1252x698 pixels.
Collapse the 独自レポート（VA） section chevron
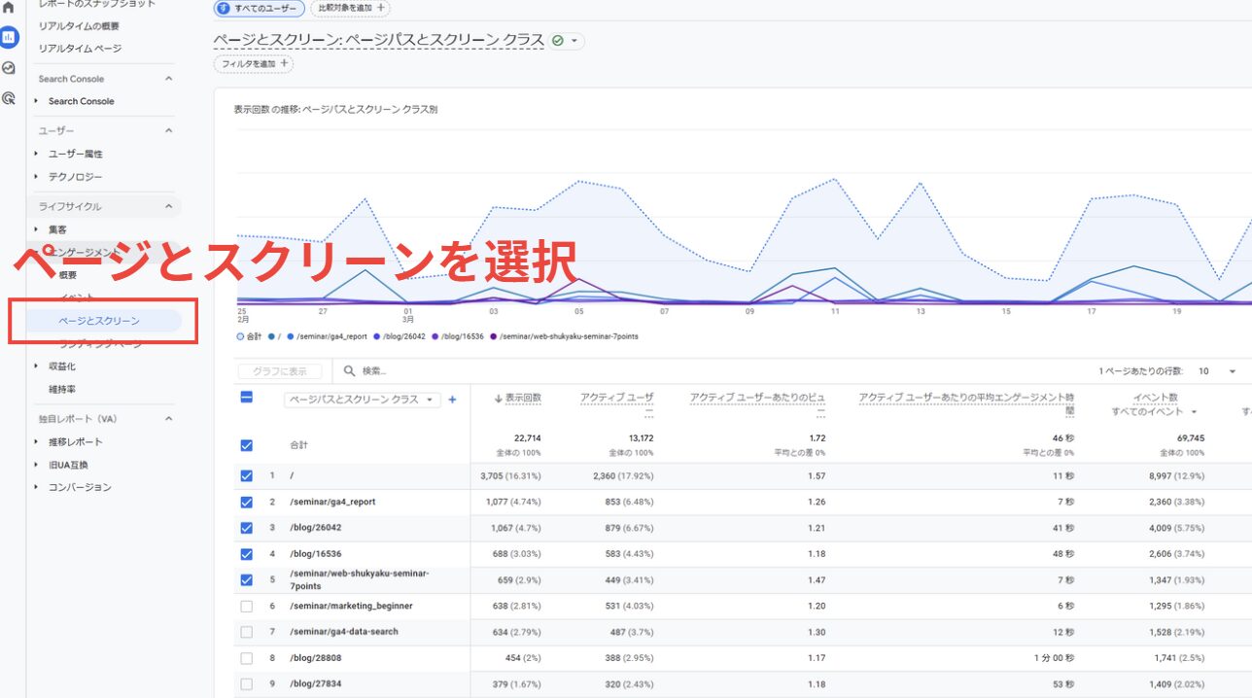click(x=167, y=419)
